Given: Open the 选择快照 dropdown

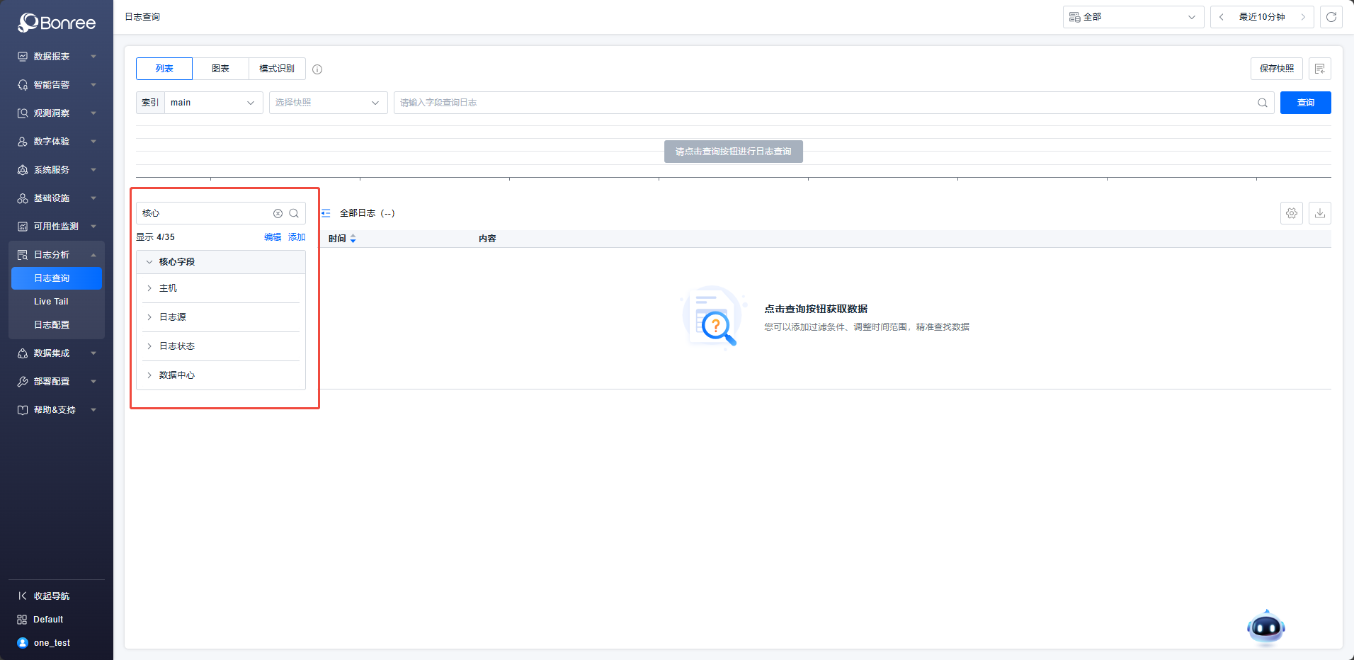Looking at the screenshot, I should click(328, 103).
